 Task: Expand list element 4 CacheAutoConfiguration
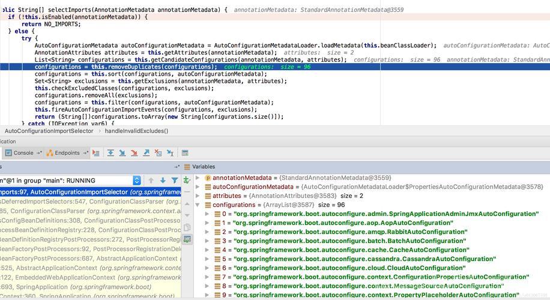[207, 250]
